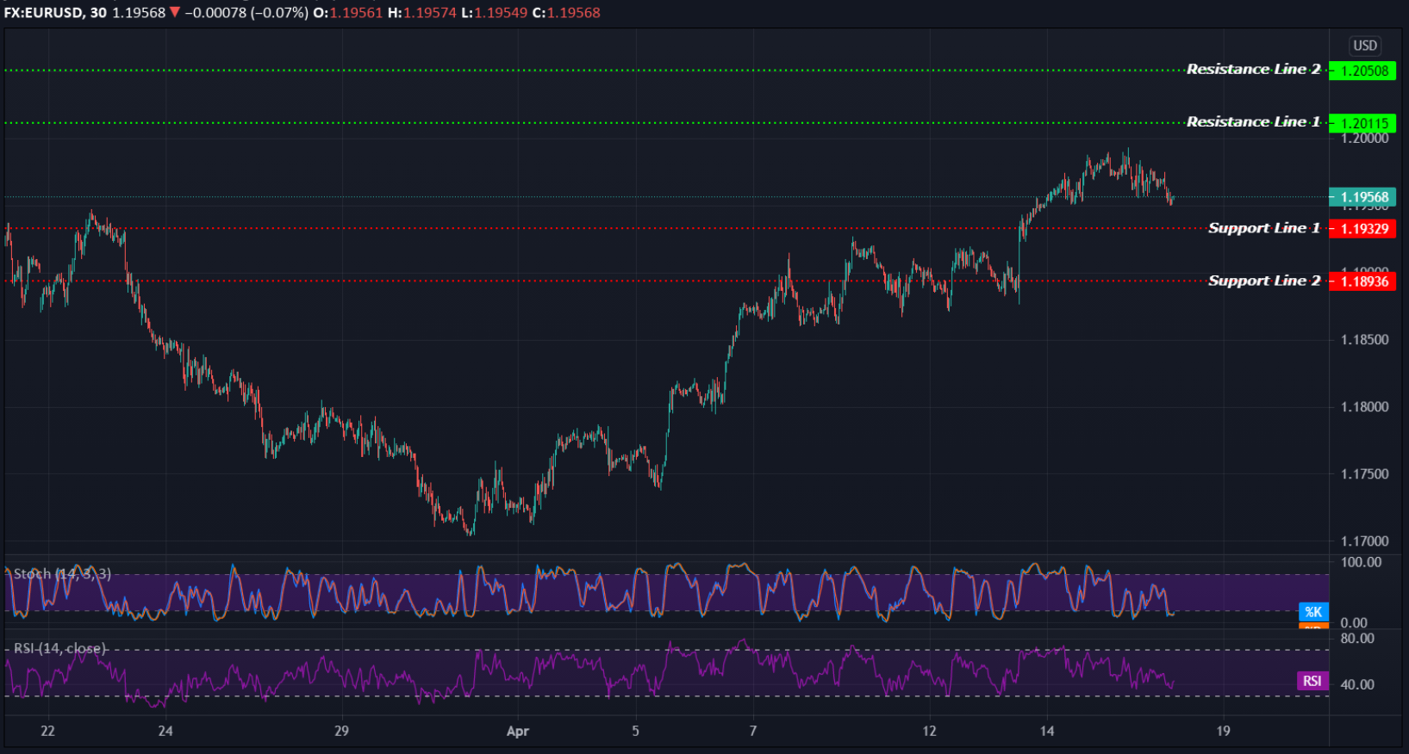Image resolution: width=1409 pixels, height=754 pixels.
Task: Click the Apr date on time axis
Action: 518,732
